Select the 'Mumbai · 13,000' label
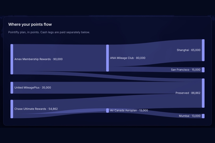Image resolution: width=215 pixels, height=143 pixels. [190, 116]
